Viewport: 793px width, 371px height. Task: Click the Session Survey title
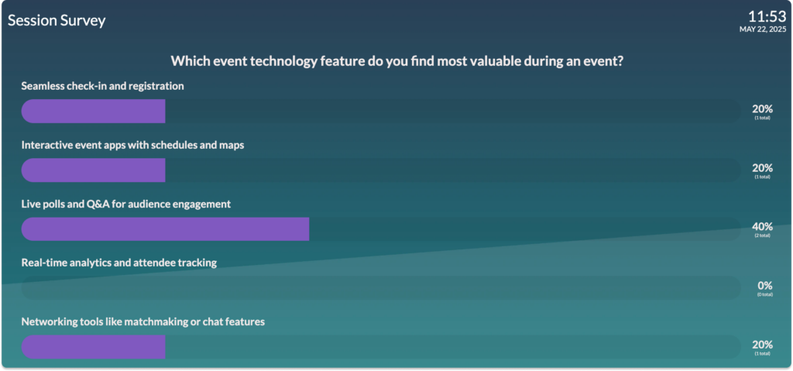[57, 20]
